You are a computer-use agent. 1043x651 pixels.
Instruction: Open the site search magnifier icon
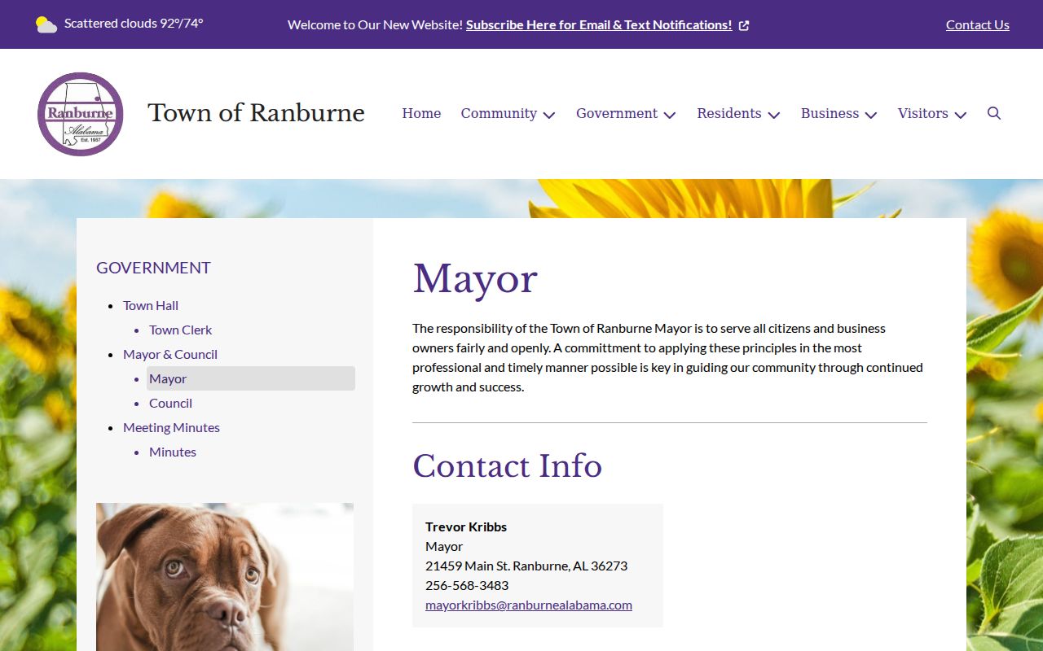(994, 113)
